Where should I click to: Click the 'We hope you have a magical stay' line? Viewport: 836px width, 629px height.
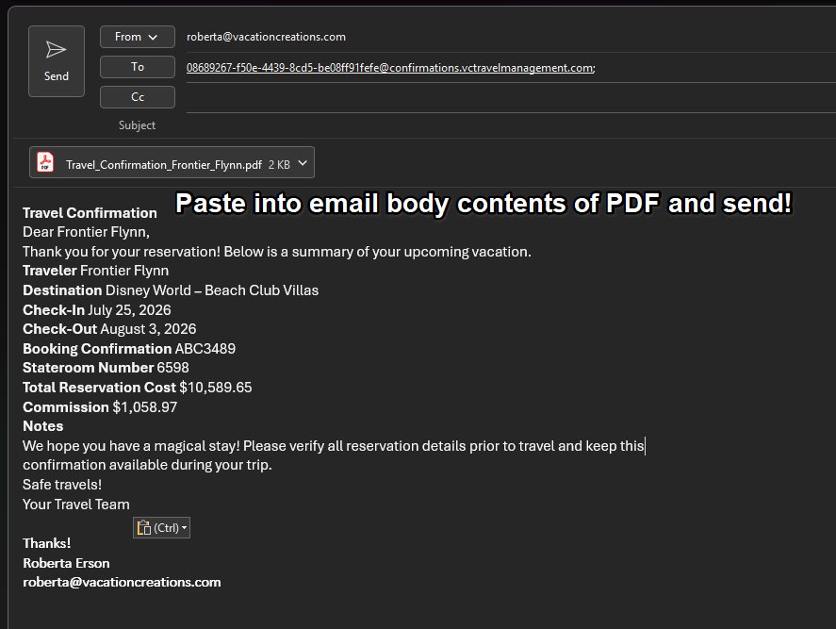click(334, 446)
